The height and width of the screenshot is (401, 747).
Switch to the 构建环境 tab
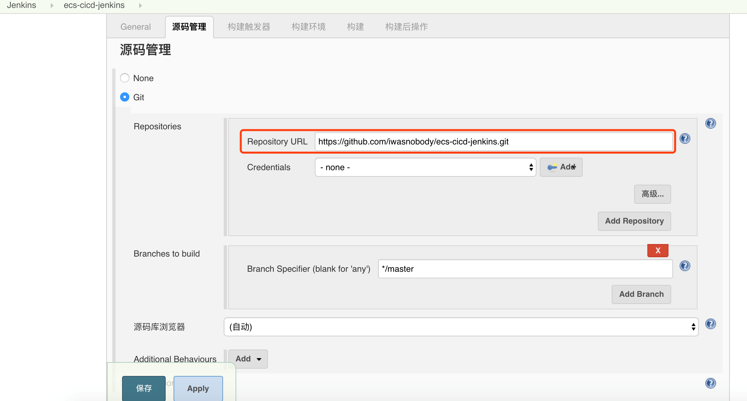[309, 27]
